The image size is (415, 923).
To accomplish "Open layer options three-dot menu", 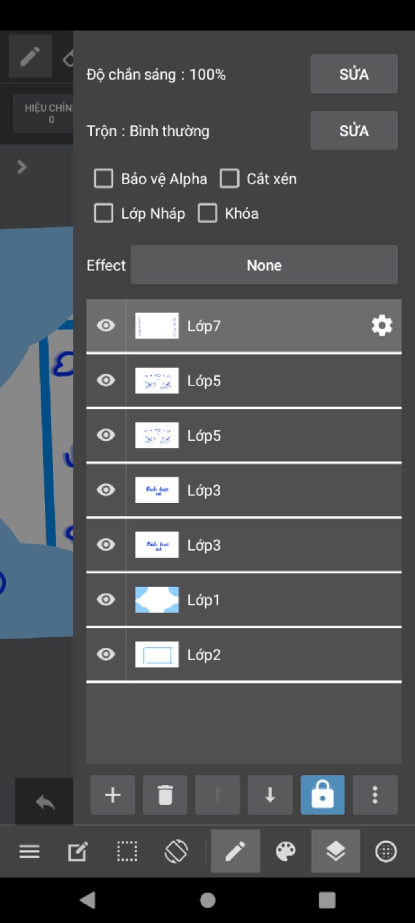I will pos(375,795).
